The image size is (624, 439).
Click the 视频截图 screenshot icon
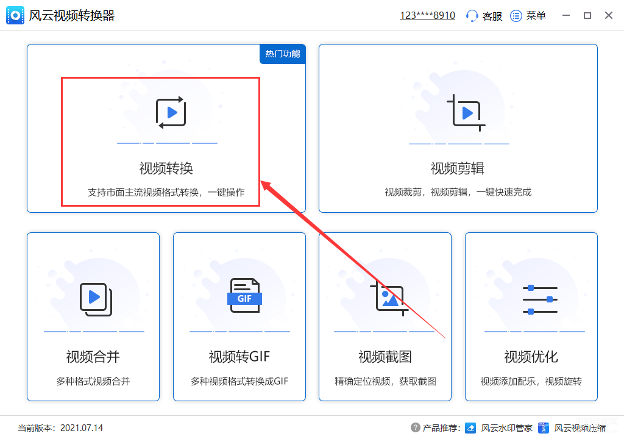389,298
